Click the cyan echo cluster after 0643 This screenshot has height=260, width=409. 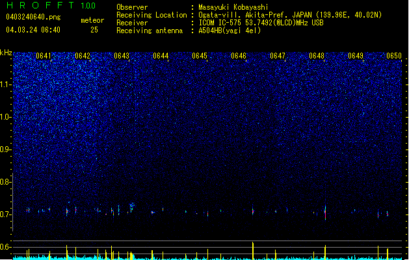(132, 207)
